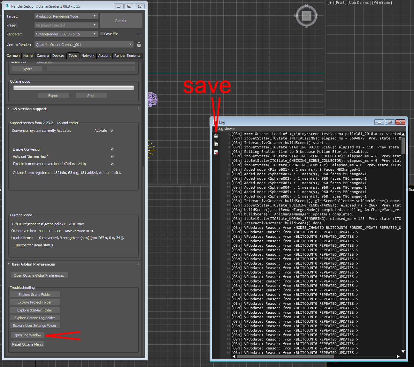Click the grip handle of 1.9 version support rollout
The image size is (414, 367).
pyautogui.click(x=138, y=109)
